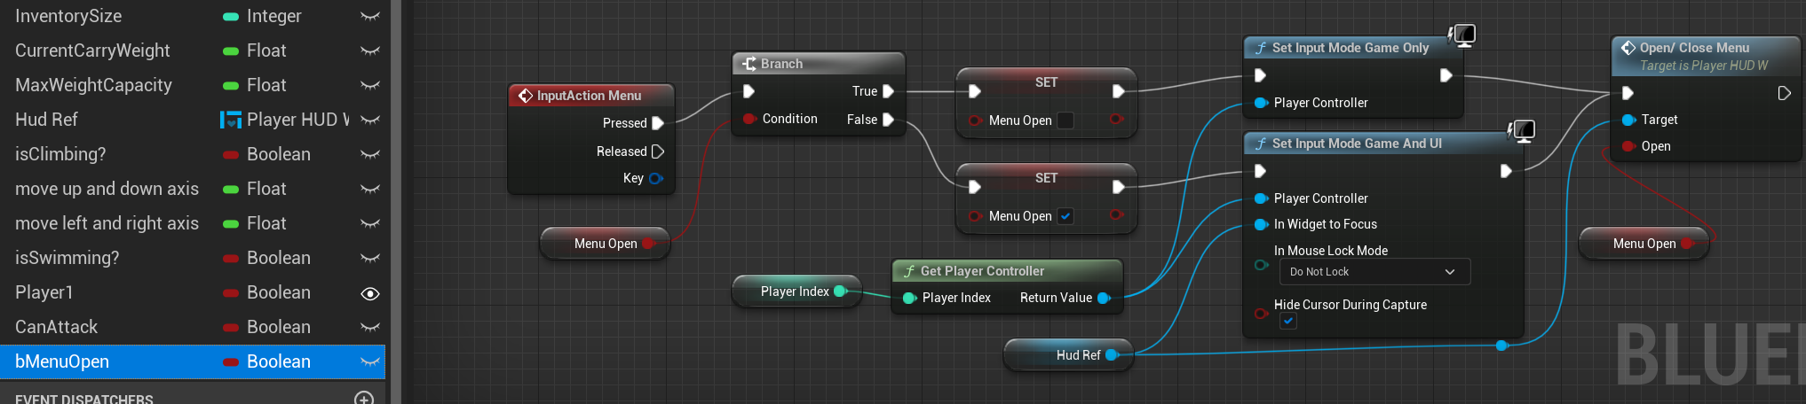Image resolution: width=1806 pixels, height=404 pixels.
Task: Click Target pin on Open/ Close Menu node
Action: tap(1628, 120)
